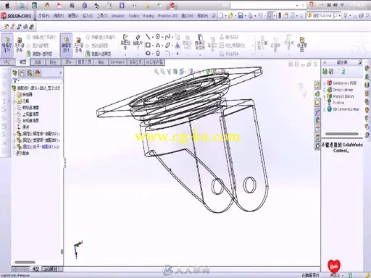Click the Zoom to Area magnifier icon
371x278 pixels.
pos(163,72)
